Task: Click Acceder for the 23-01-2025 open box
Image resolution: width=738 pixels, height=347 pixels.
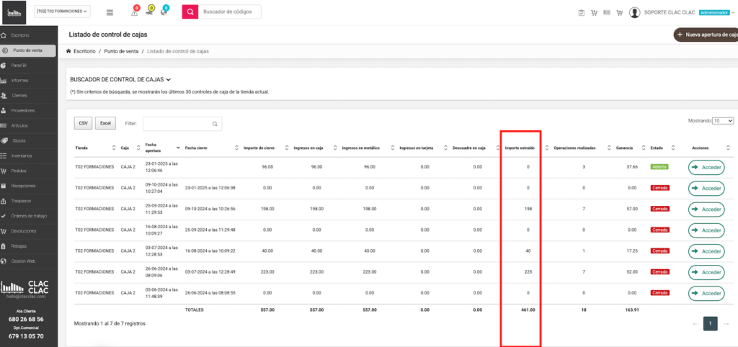Action: [706, 168]
